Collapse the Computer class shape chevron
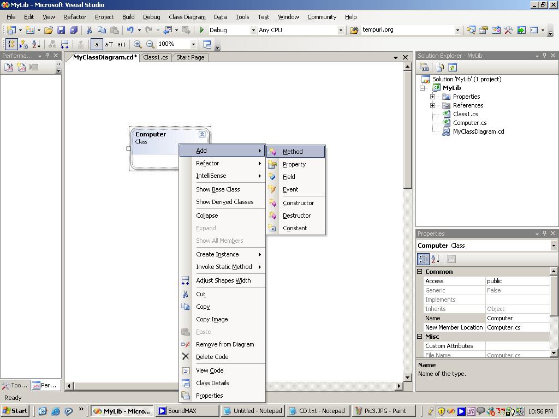The image size is (559, 419). [x=202, y=134]
